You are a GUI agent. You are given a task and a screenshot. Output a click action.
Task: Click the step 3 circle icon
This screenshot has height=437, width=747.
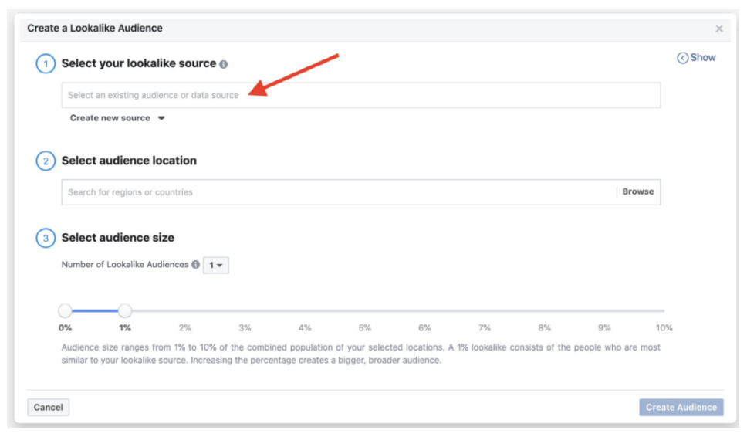(45, 238)
